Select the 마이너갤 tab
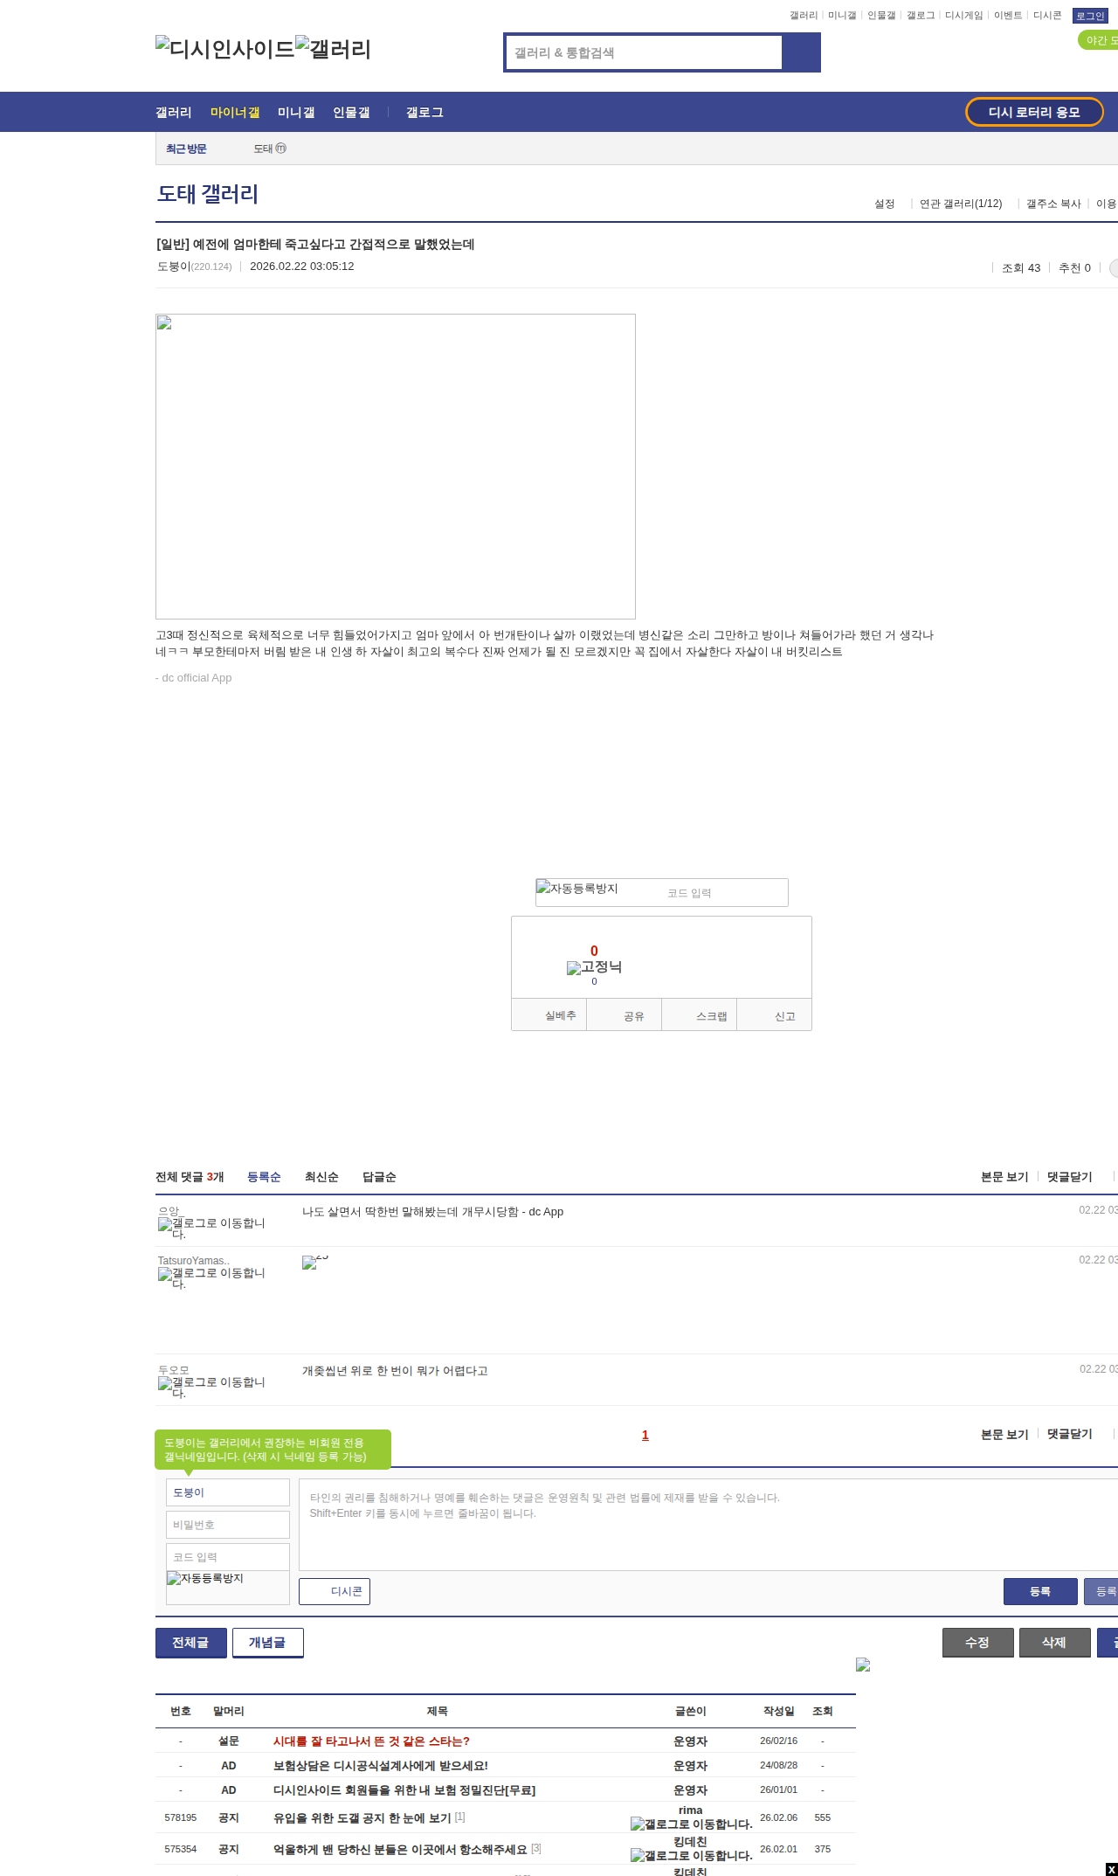1118x1876 pixels. (x=235, y=112)
